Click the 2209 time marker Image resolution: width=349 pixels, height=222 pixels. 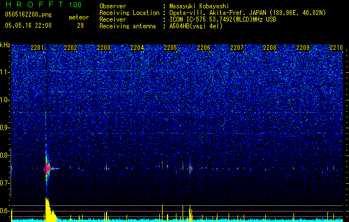pos(303,47)
